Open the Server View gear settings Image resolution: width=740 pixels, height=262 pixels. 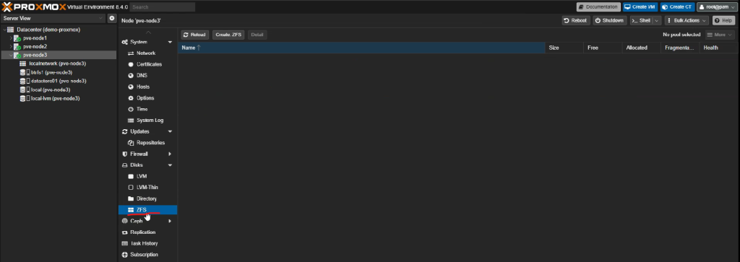coord(112,18)
